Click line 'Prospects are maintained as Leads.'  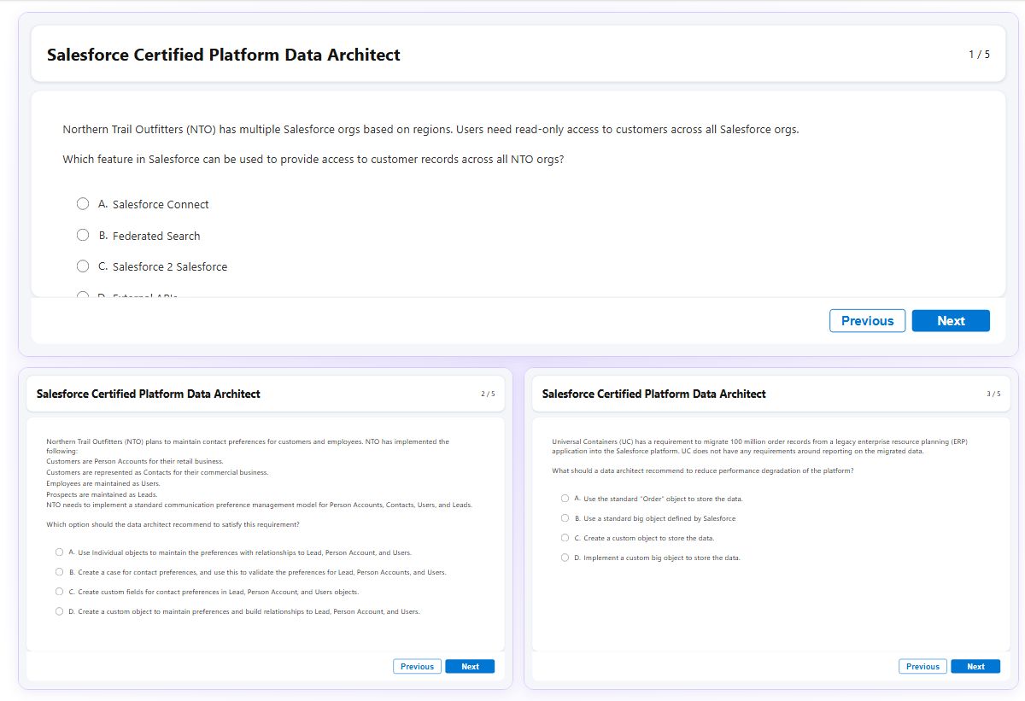click(102, 494)
